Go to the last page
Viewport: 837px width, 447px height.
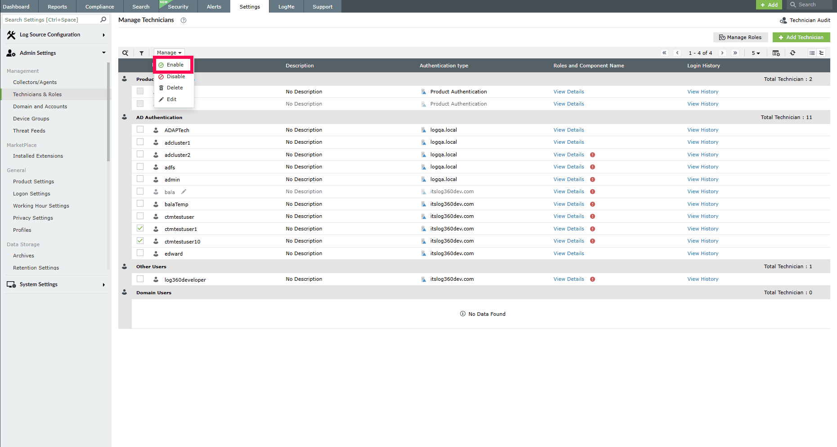(735, 53)
